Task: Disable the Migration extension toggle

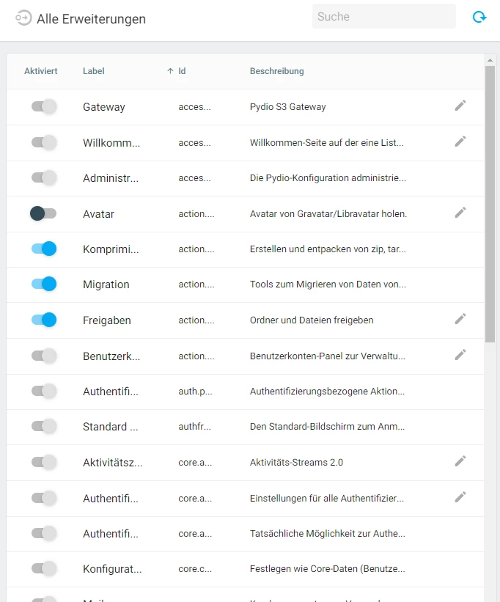Action: pos(44,284)
